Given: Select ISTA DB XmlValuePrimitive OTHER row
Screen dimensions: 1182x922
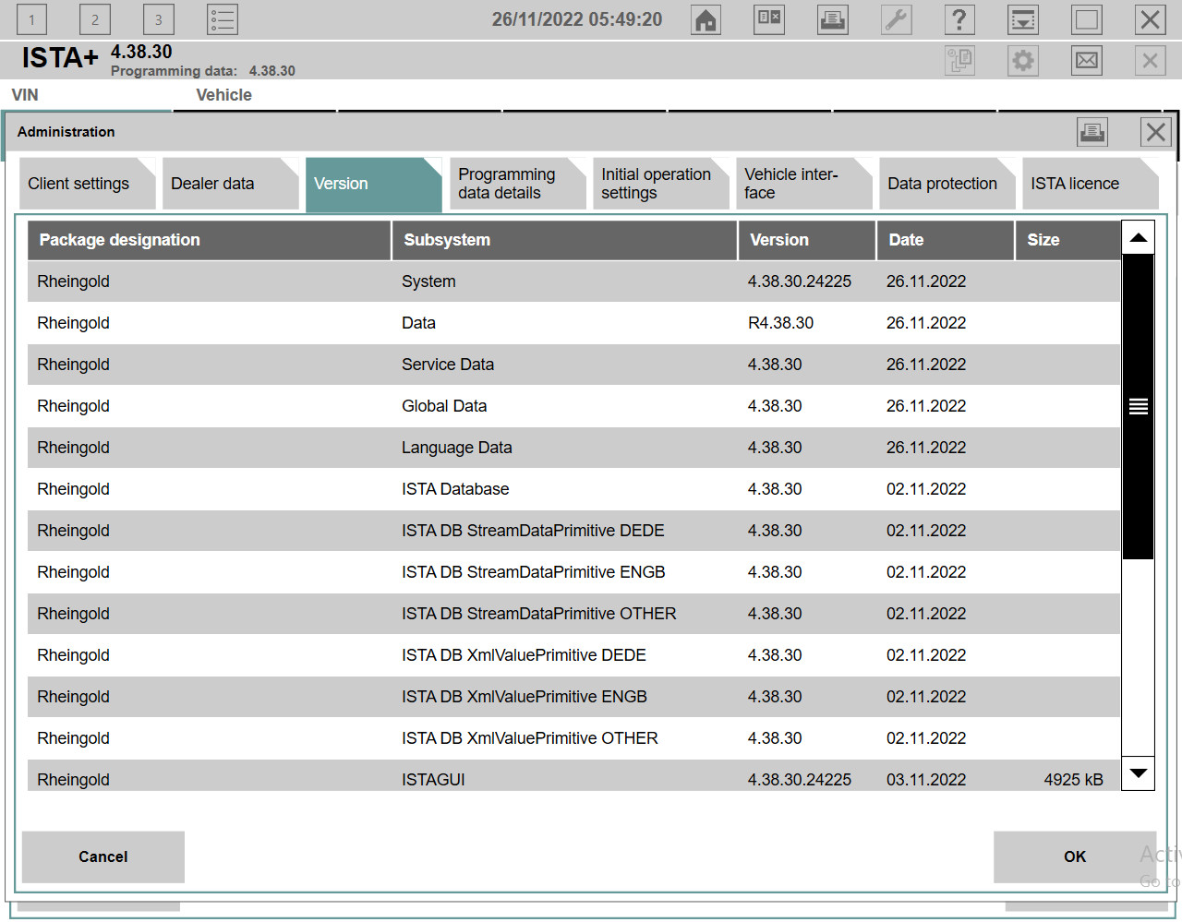Looking at the screenshot, I should [573, 738].
